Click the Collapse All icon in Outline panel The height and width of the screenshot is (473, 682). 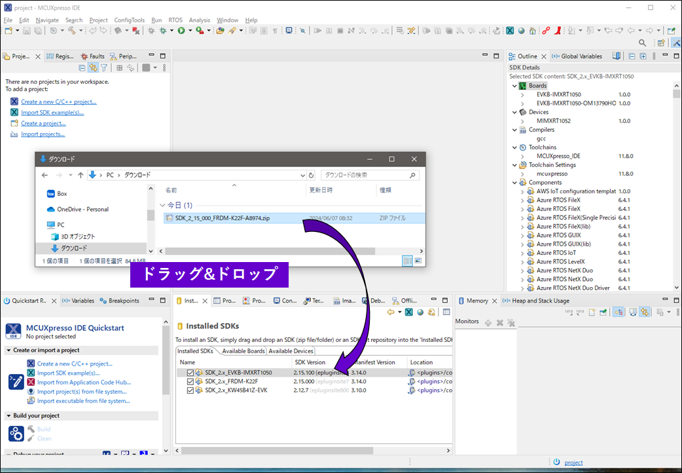point(632,56)
